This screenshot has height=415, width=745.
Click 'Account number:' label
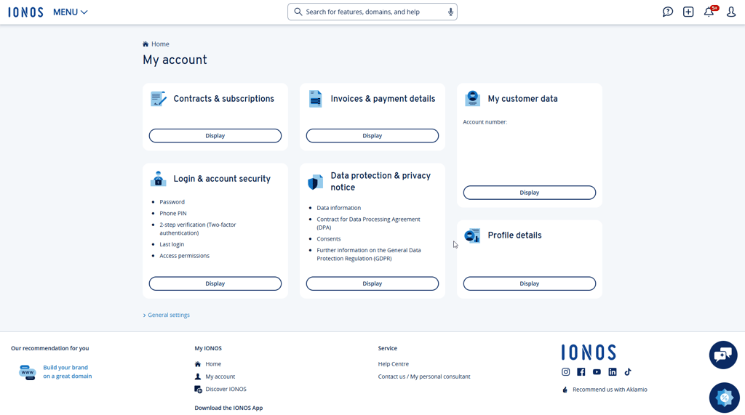[485, 122]
